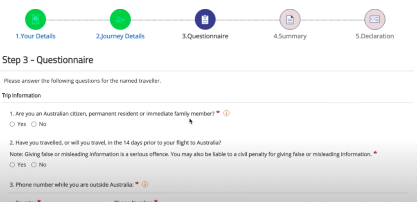Click the document Summary step icon
The image size is (417, 202).
click(290, 20)
